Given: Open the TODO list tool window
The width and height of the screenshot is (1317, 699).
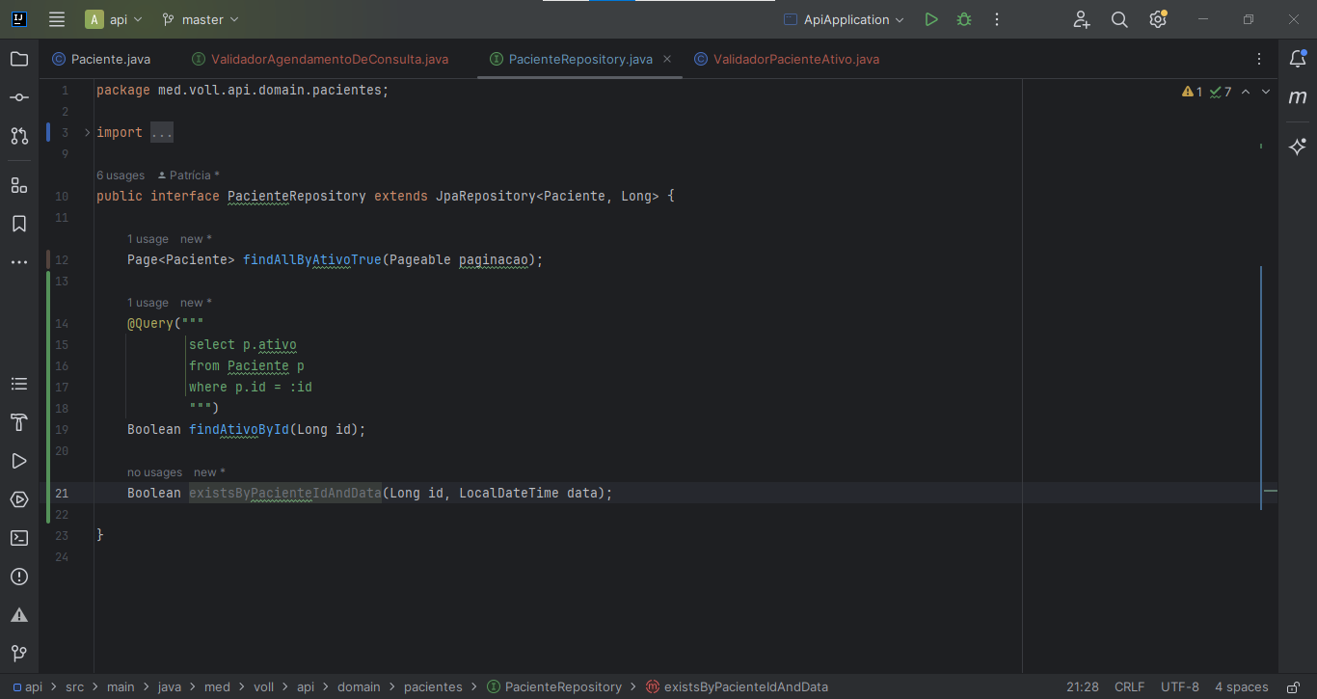Looking at the screenshot, I should coord(19,384).
